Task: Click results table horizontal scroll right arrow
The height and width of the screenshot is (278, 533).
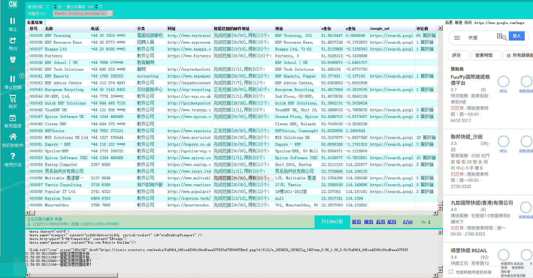Action: coord(435,213)
